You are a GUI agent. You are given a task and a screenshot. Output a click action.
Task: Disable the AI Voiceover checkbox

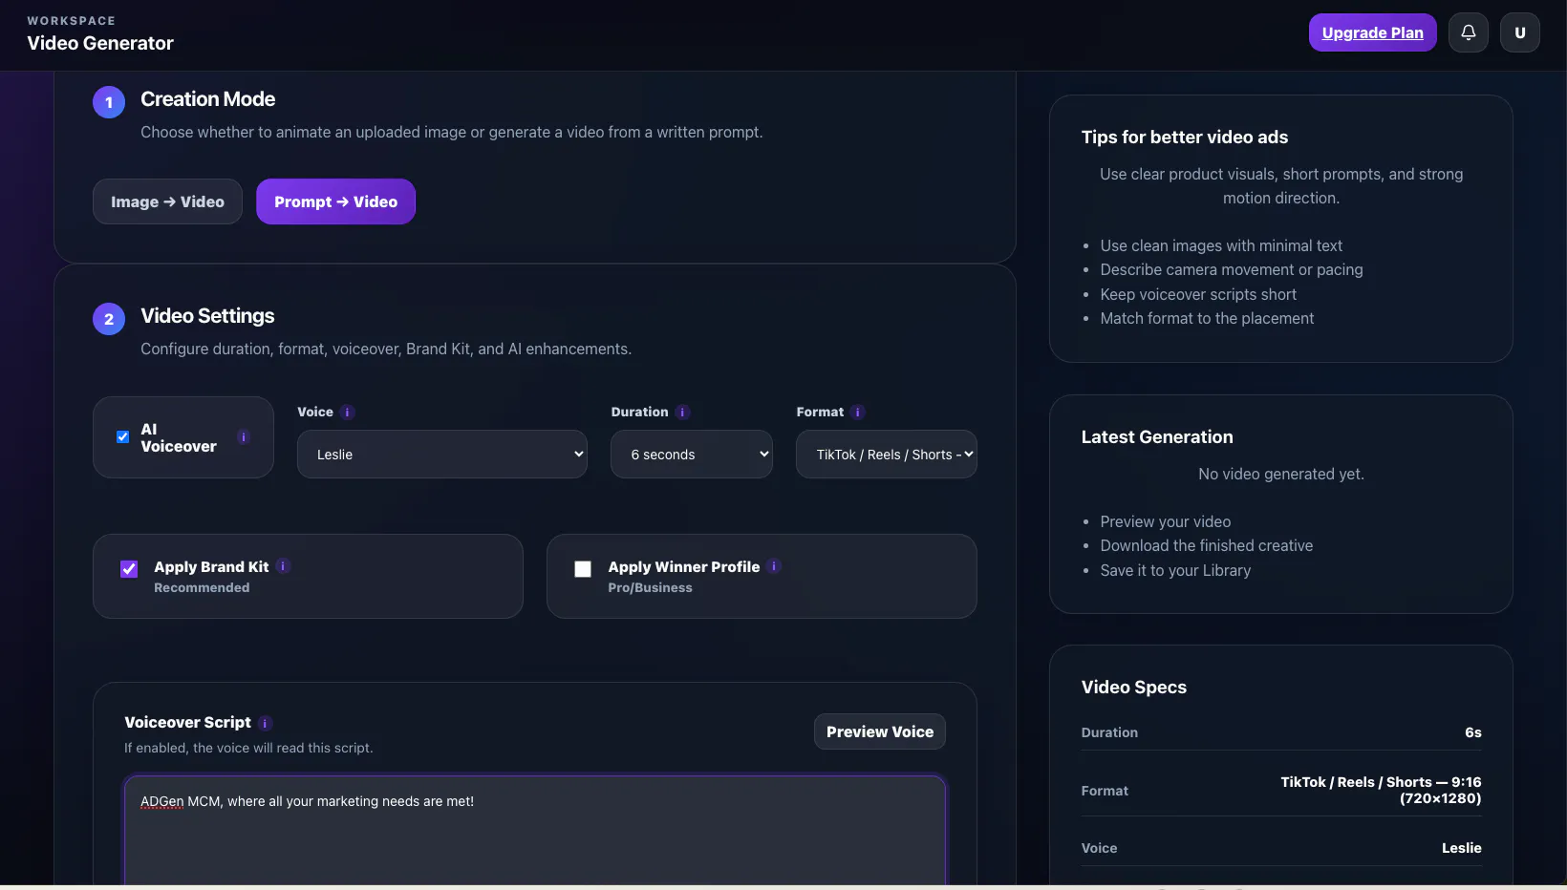(122, 437)
